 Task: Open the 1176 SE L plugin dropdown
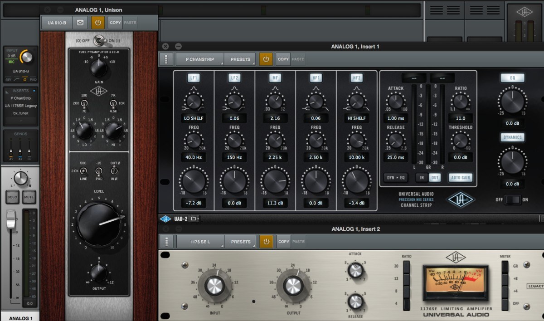200,241
